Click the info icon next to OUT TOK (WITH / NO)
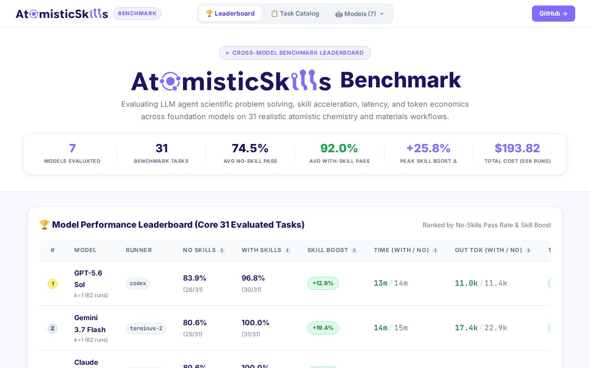This screenshot has width=590, height=368. [x=528, y=250]
